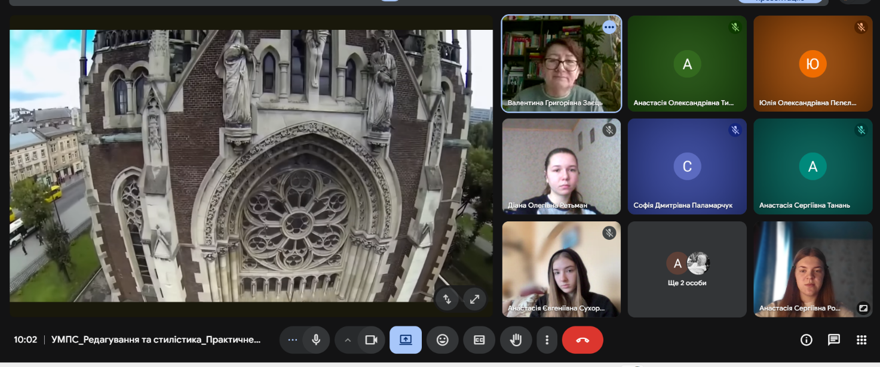Viewport: 880px width, 367px height.
Task: Click the swap arrows icon on presentation
Action: pyautogui.click(x=447, y=300)
